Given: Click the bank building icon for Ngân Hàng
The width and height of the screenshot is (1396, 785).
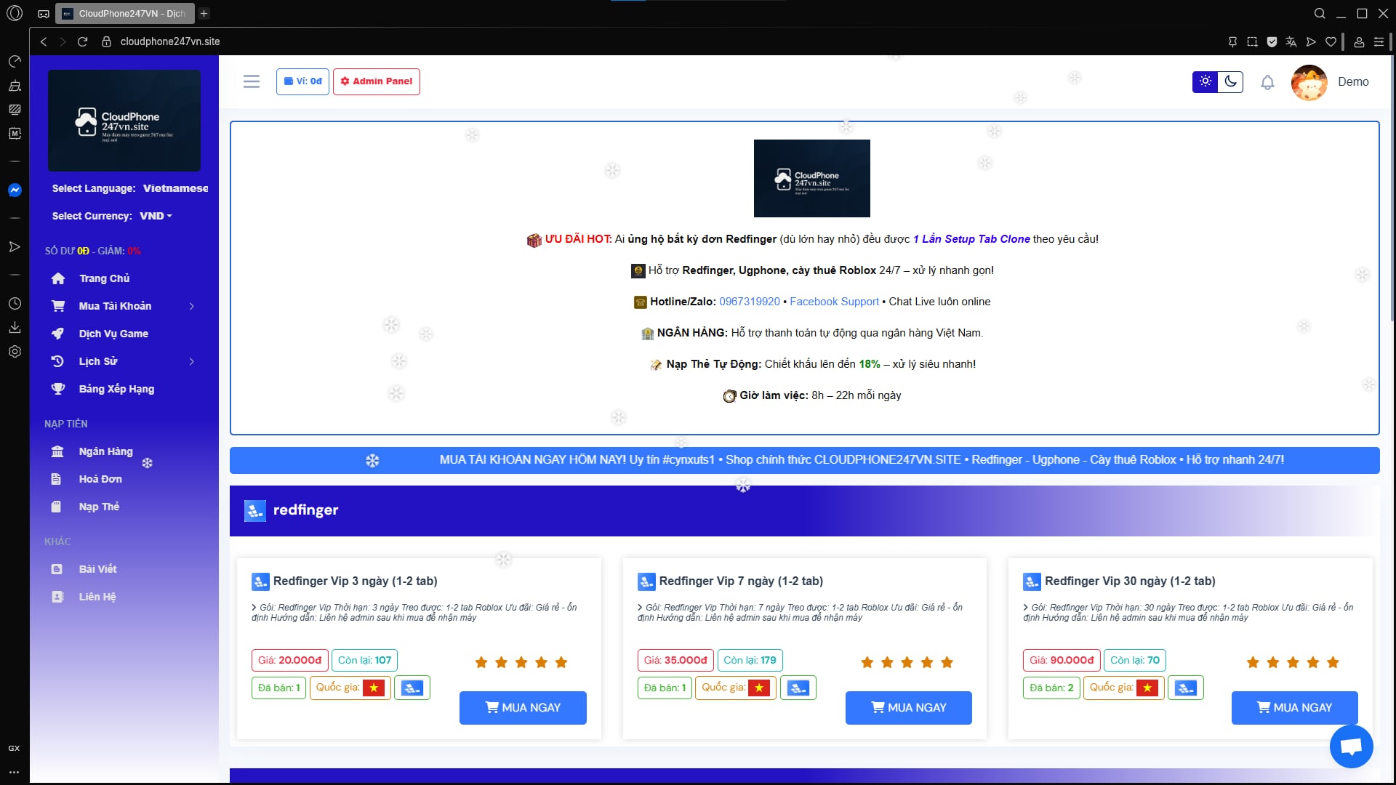Looking at the screenshot, I should coord(57,451).
